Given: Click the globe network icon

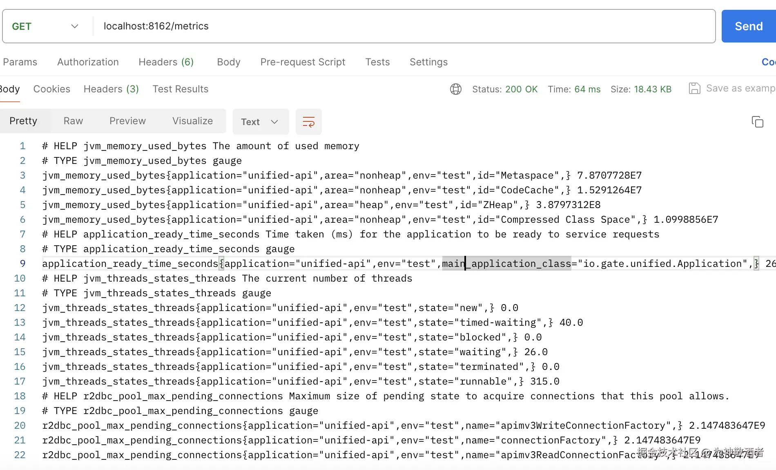Looking at the screenshot, I should point(456,89).
